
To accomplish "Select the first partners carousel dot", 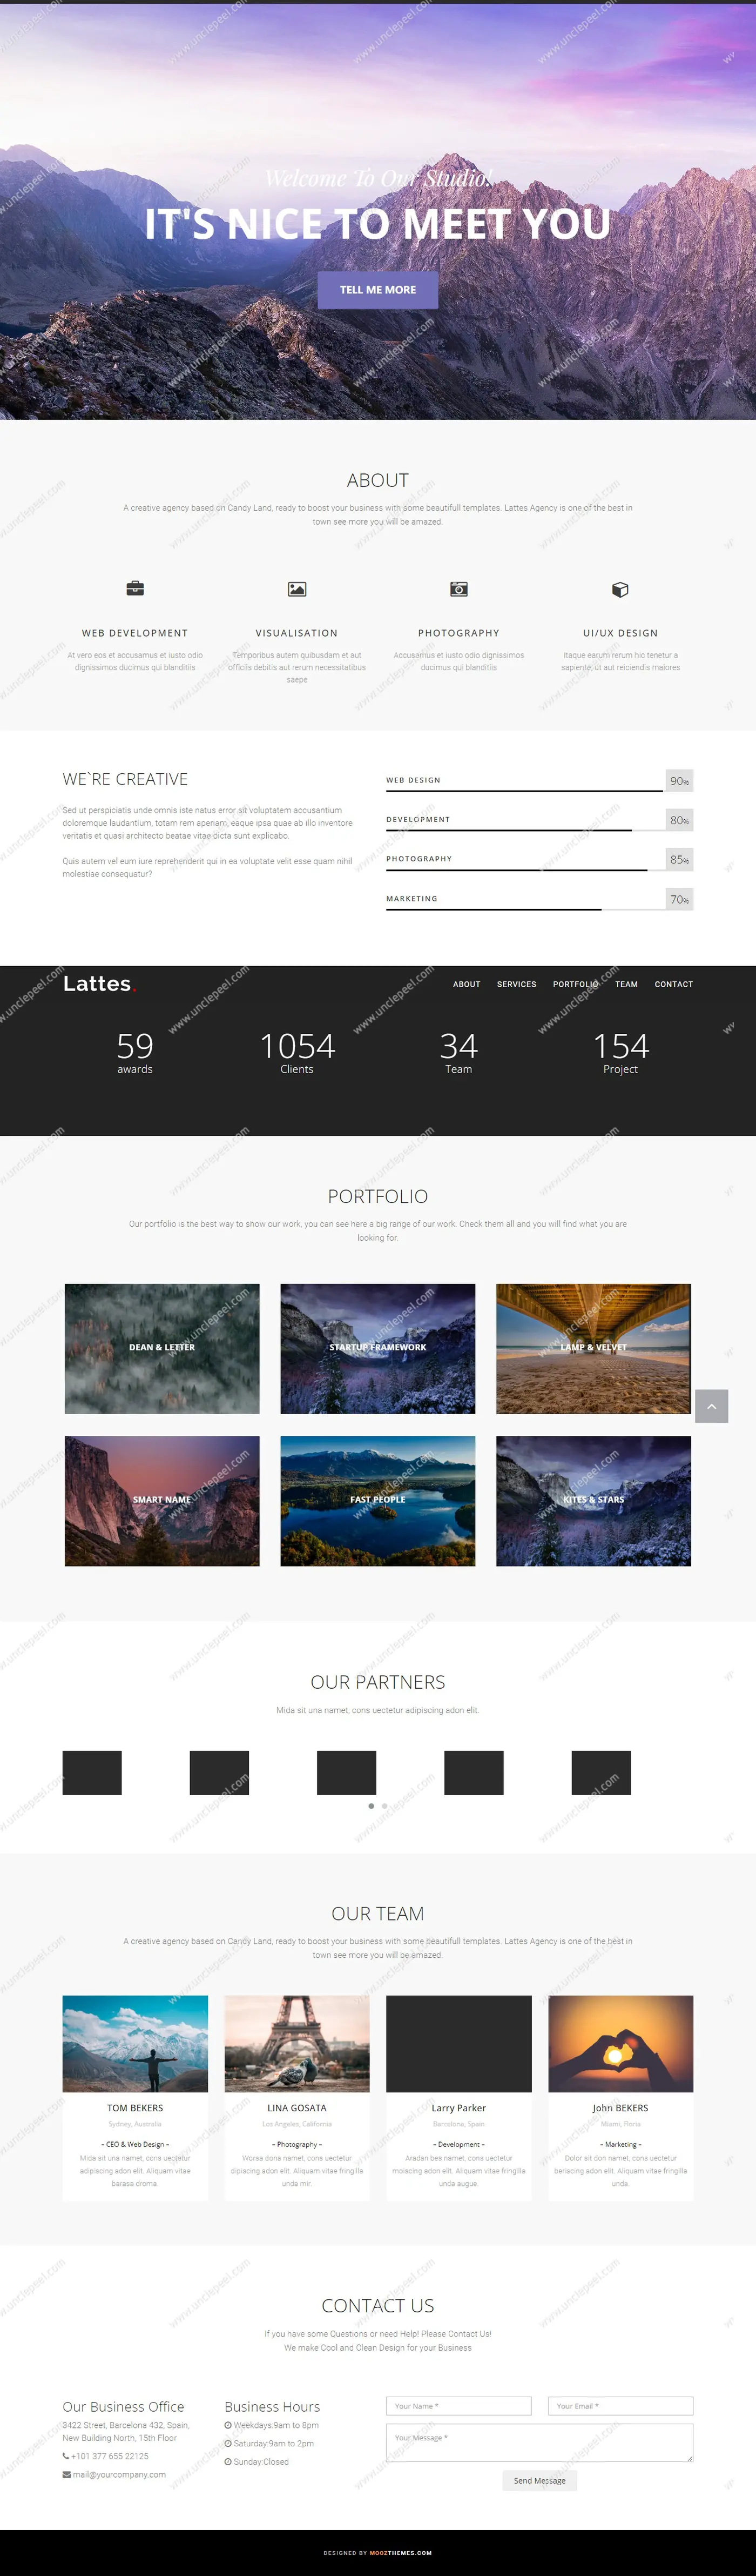I will [x=372, y=1806].
